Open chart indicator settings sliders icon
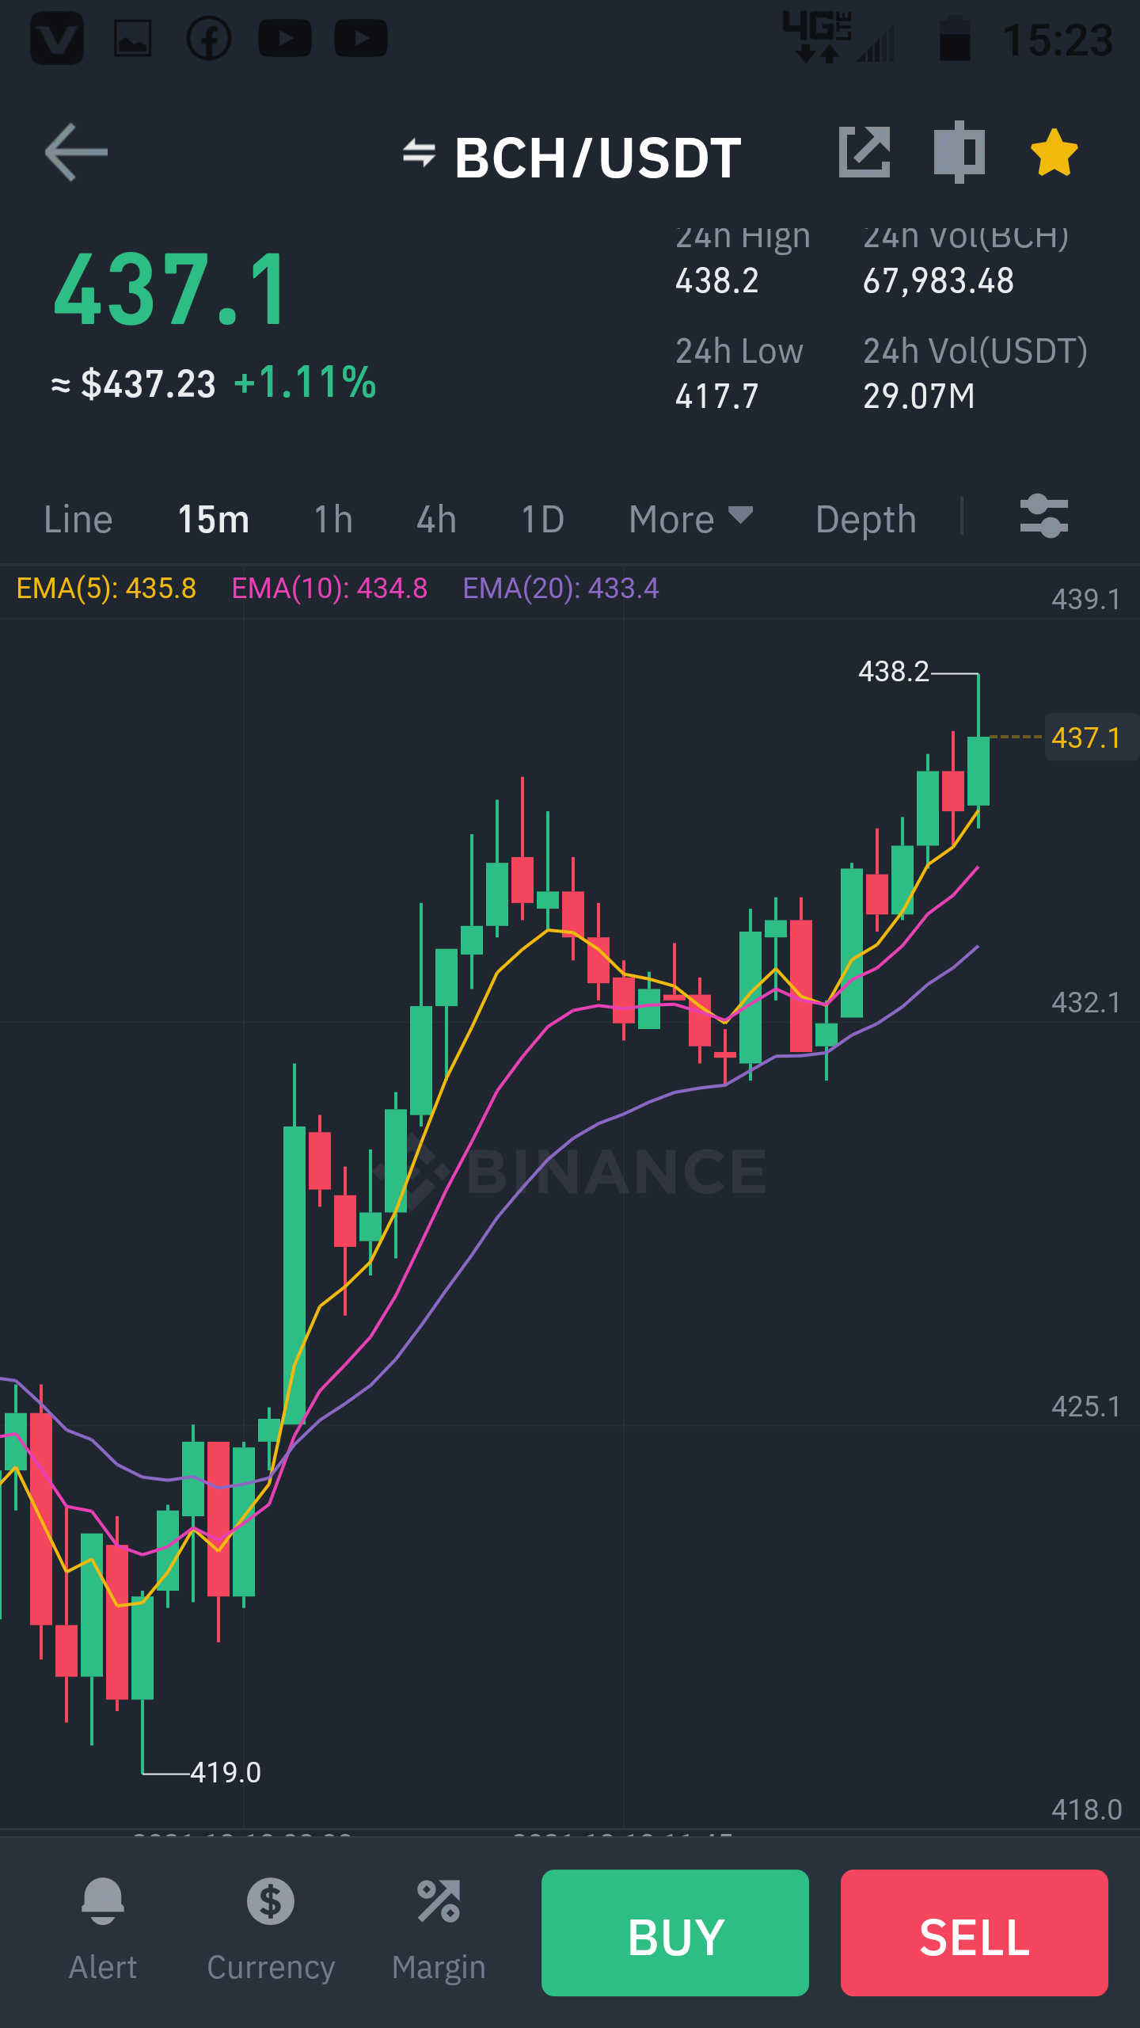Viewport: 1140px width, 2028px height. click(x=1043, y=517)
